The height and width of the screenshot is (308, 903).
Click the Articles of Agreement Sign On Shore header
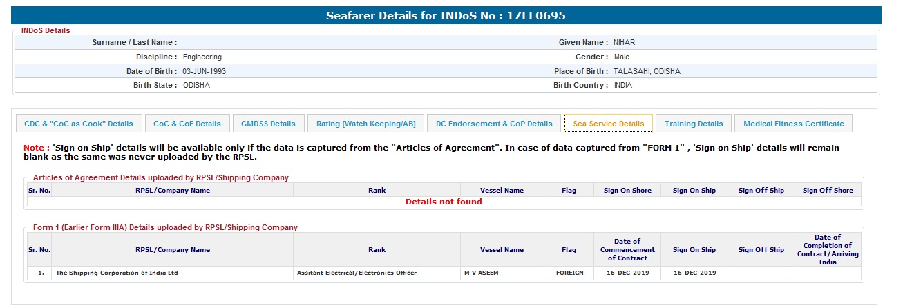tap(627, 190)
